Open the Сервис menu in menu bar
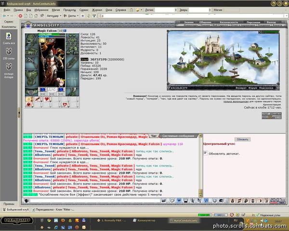This screenshot has width=289, height=231. tap(84, 10)
